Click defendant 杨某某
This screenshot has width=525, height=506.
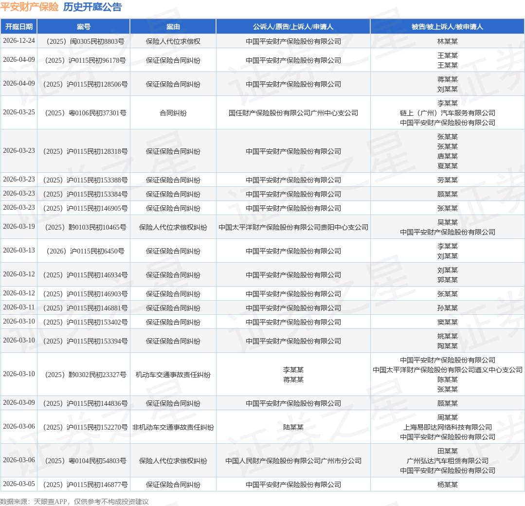(447, 485)
